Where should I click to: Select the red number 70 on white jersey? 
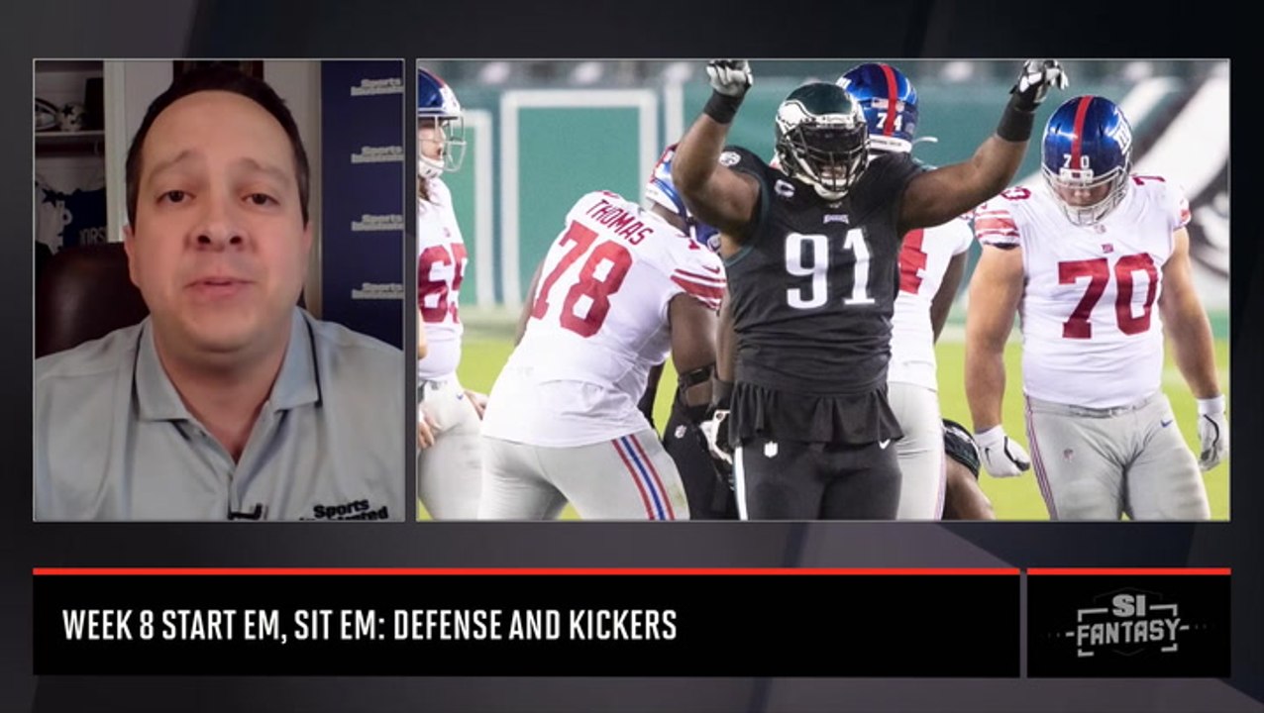click(1107, 293)
